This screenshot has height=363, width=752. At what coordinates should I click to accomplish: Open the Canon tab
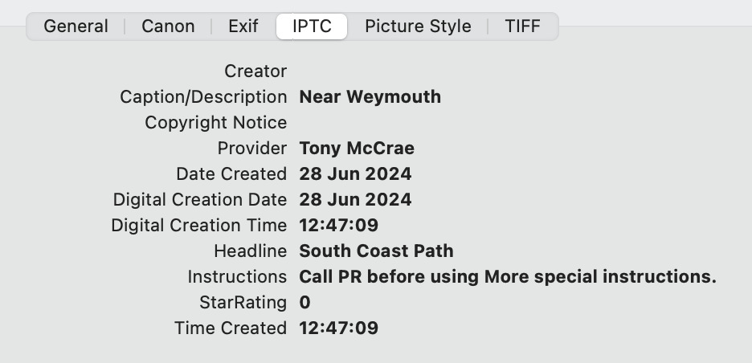(168, 26)
